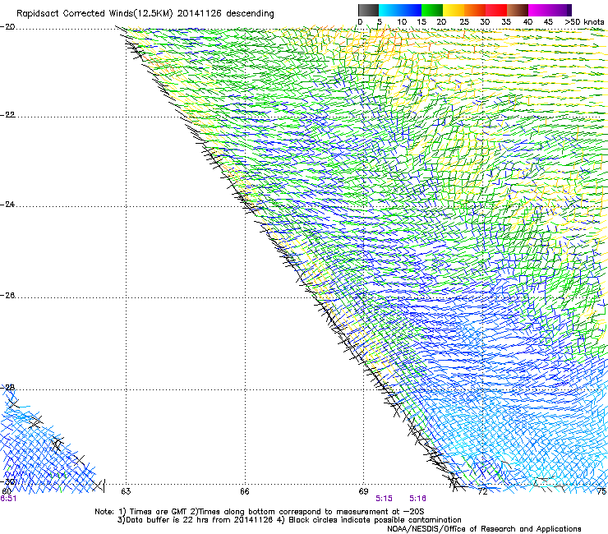Click the yellow 20-25 knots legend swatch
608x534 pixels.
(454, 10)
